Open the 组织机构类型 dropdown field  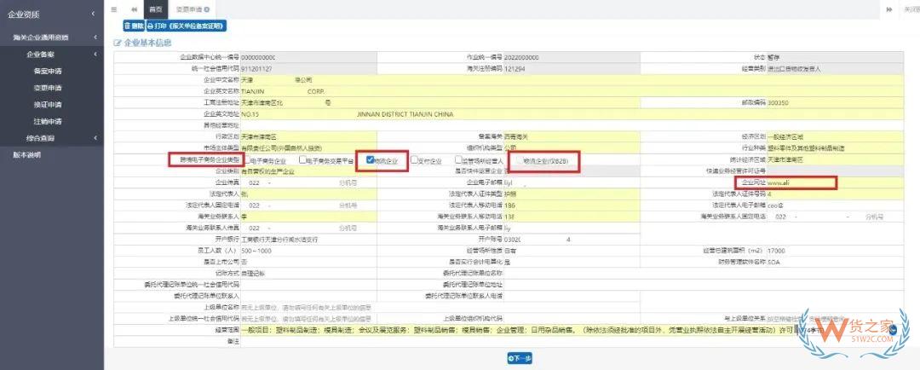click(x=572, y=148)
